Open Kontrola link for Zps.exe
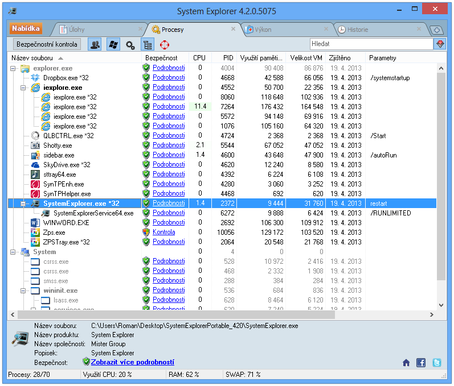This screenshot has height=386, width=454. click(x=163, y=232)
